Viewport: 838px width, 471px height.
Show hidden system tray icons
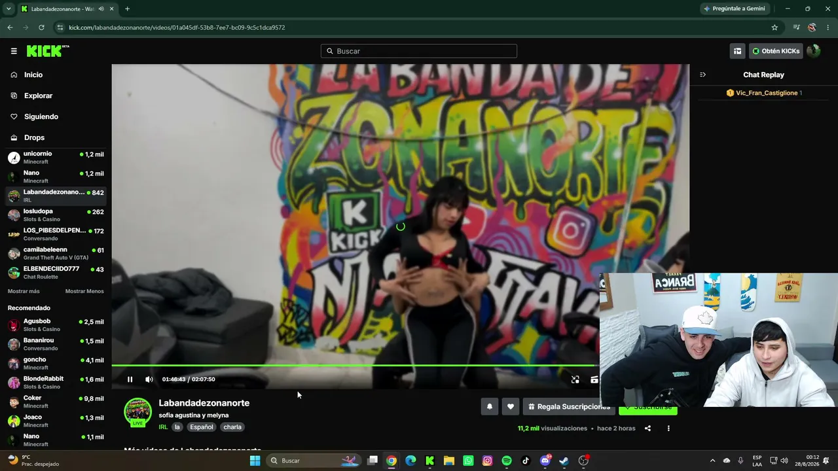click(x=712, y=461)
